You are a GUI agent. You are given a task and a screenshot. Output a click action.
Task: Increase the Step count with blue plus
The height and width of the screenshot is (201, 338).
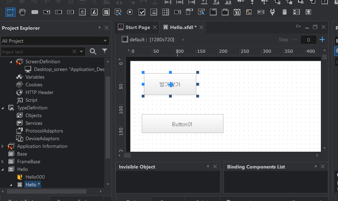click(322, 40)
